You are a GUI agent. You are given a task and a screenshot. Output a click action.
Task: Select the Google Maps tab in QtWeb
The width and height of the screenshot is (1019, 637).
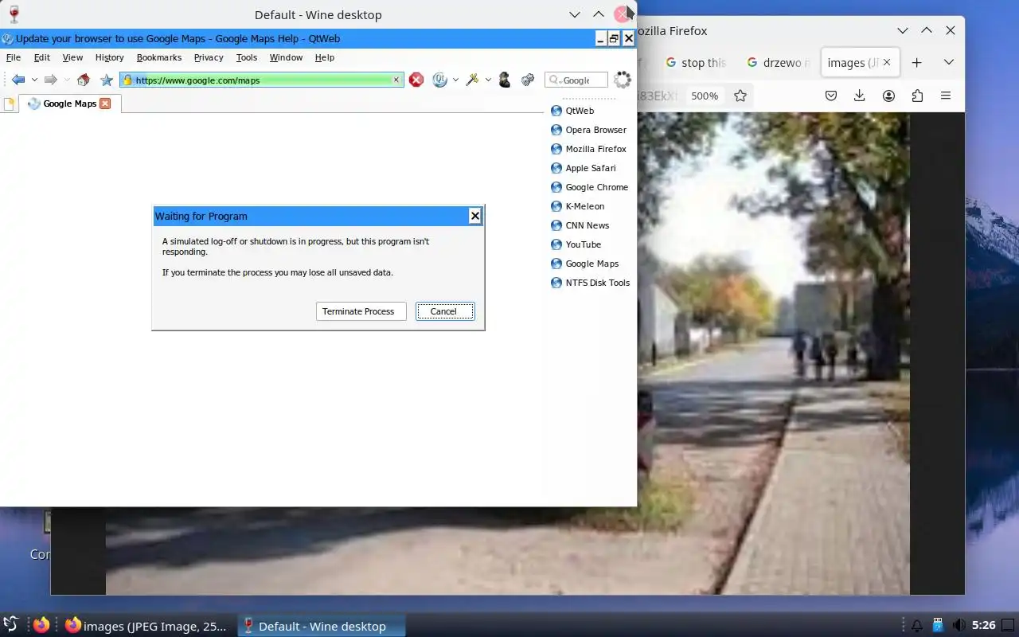pos(70,104)
